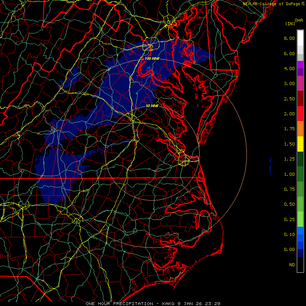
Task: Click the 4.00 legend value
Action: click(x=289, y=68)
